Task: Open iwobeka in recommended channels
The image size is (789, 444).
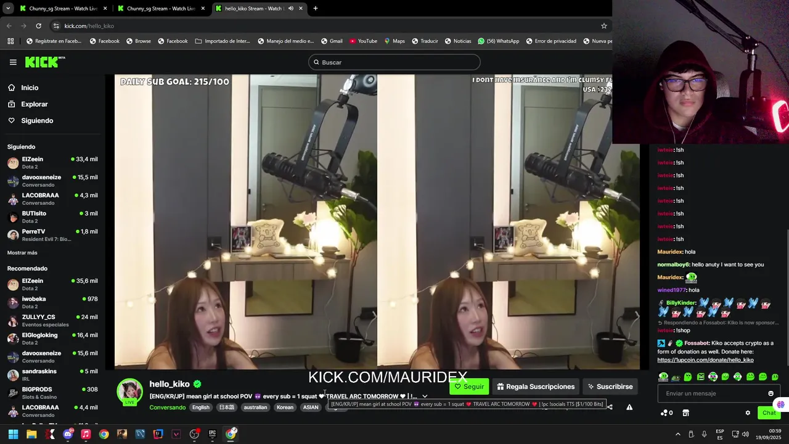Action: [52, 303]
